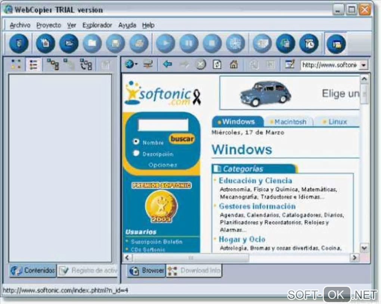The image size is (381, 304).
Task: Create a new project with the document icon
Action: pyautogui.click(x=45, y=43)
